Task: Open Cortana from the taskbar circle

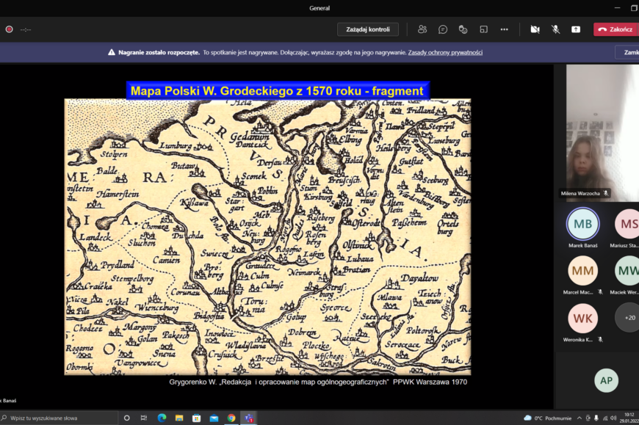Action: coord(126,418)
